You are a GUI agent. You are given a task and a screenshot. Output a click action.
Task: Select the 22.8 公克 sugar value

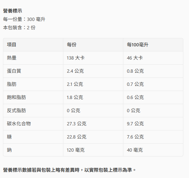coord(76,137)
